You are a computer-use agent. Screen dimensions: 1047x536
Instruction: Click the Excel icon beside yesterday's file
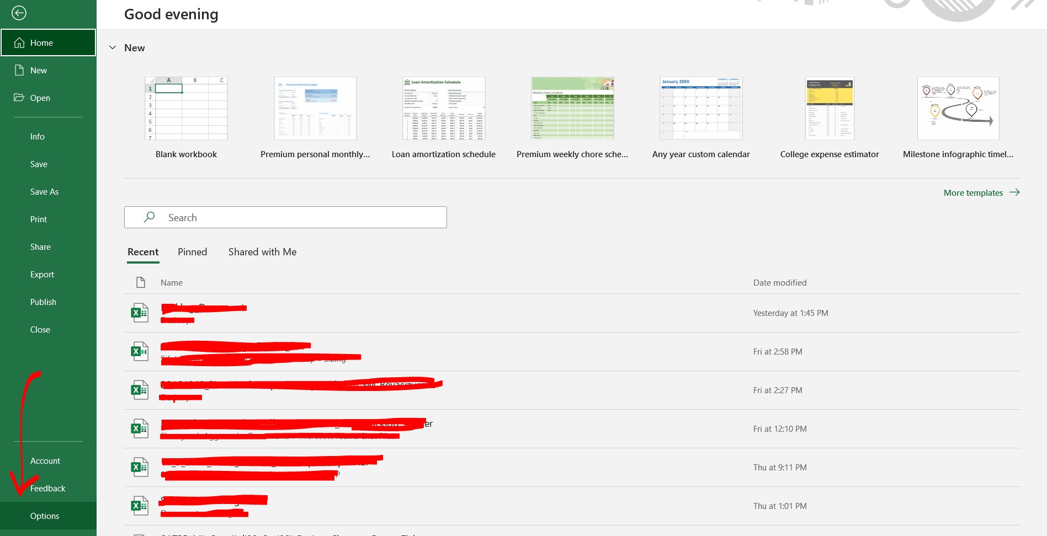click(x=140, y=313)
